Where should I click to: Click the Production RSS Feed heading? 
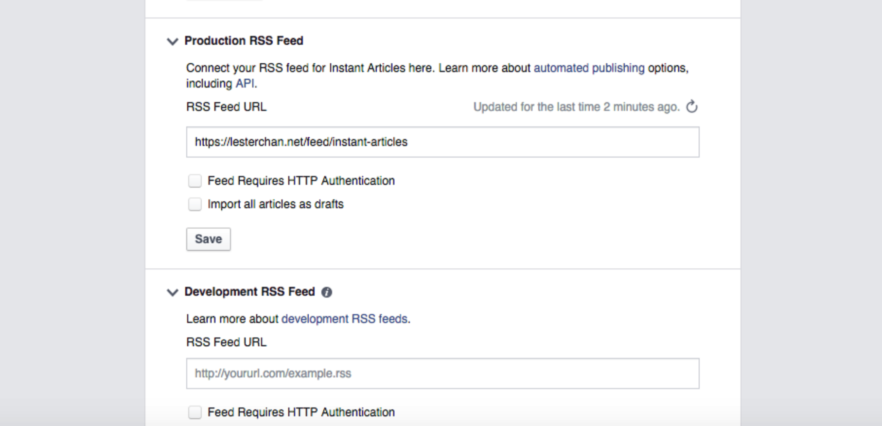click(x=244, y=41)
